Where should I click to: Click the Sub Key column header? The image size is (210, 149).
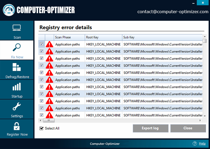coord(162,37)
